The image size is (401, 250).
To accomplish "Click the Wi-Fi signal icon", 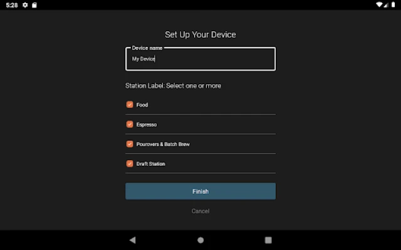I will click(380, 5).
